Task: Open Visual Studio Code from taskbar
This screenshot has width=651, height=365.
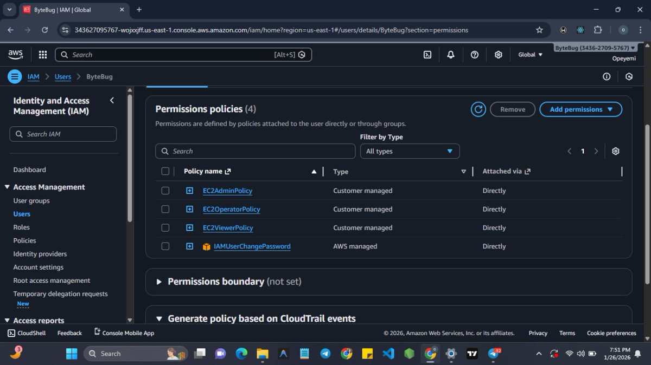Action: point(388,354)
